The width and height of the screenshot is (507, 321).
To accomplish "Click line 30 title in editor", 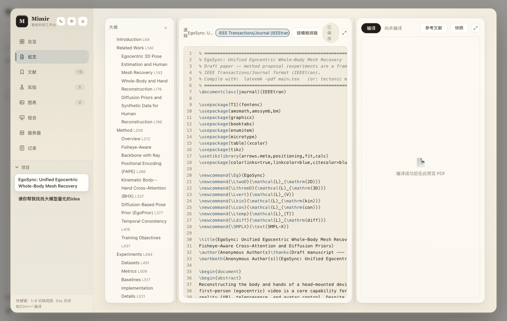I will click(273, 240).
